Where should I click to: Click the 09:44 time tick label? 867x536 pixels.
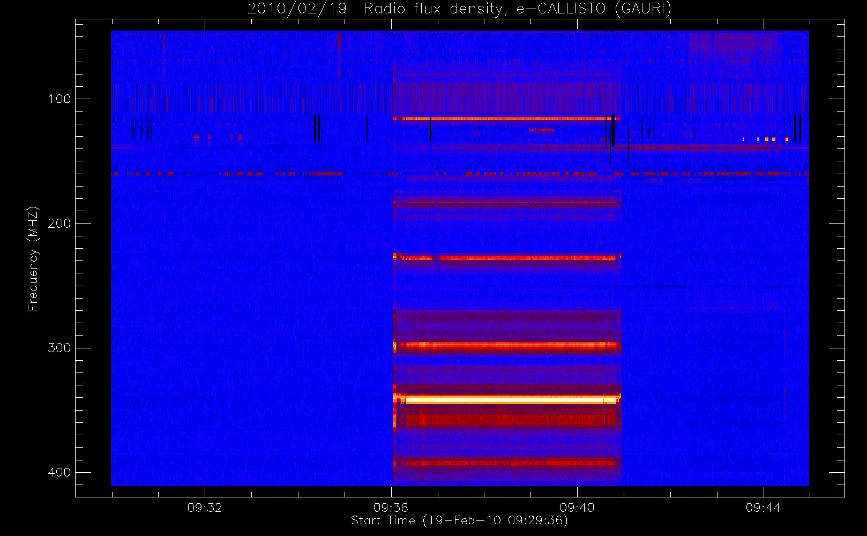[763, 508]
